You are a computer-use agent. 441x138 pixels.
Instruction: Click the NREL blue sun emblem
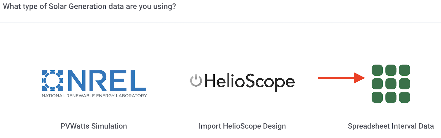point(53,81)
